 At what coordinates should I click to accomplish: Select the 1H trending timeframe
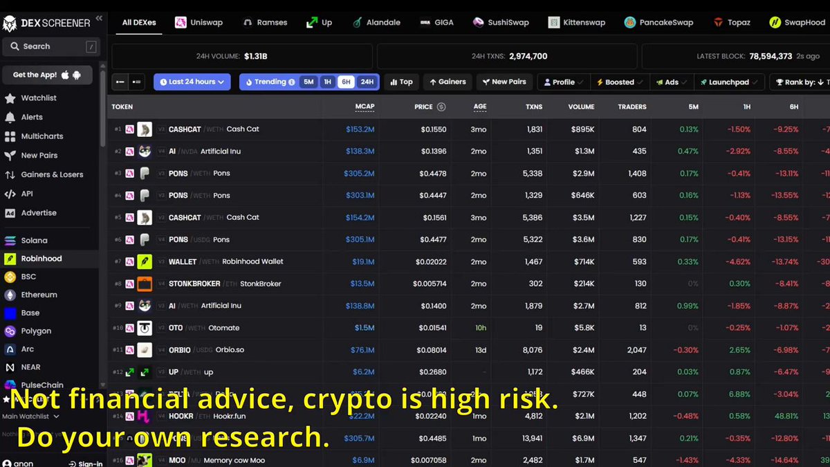click(x=328, y=82)
